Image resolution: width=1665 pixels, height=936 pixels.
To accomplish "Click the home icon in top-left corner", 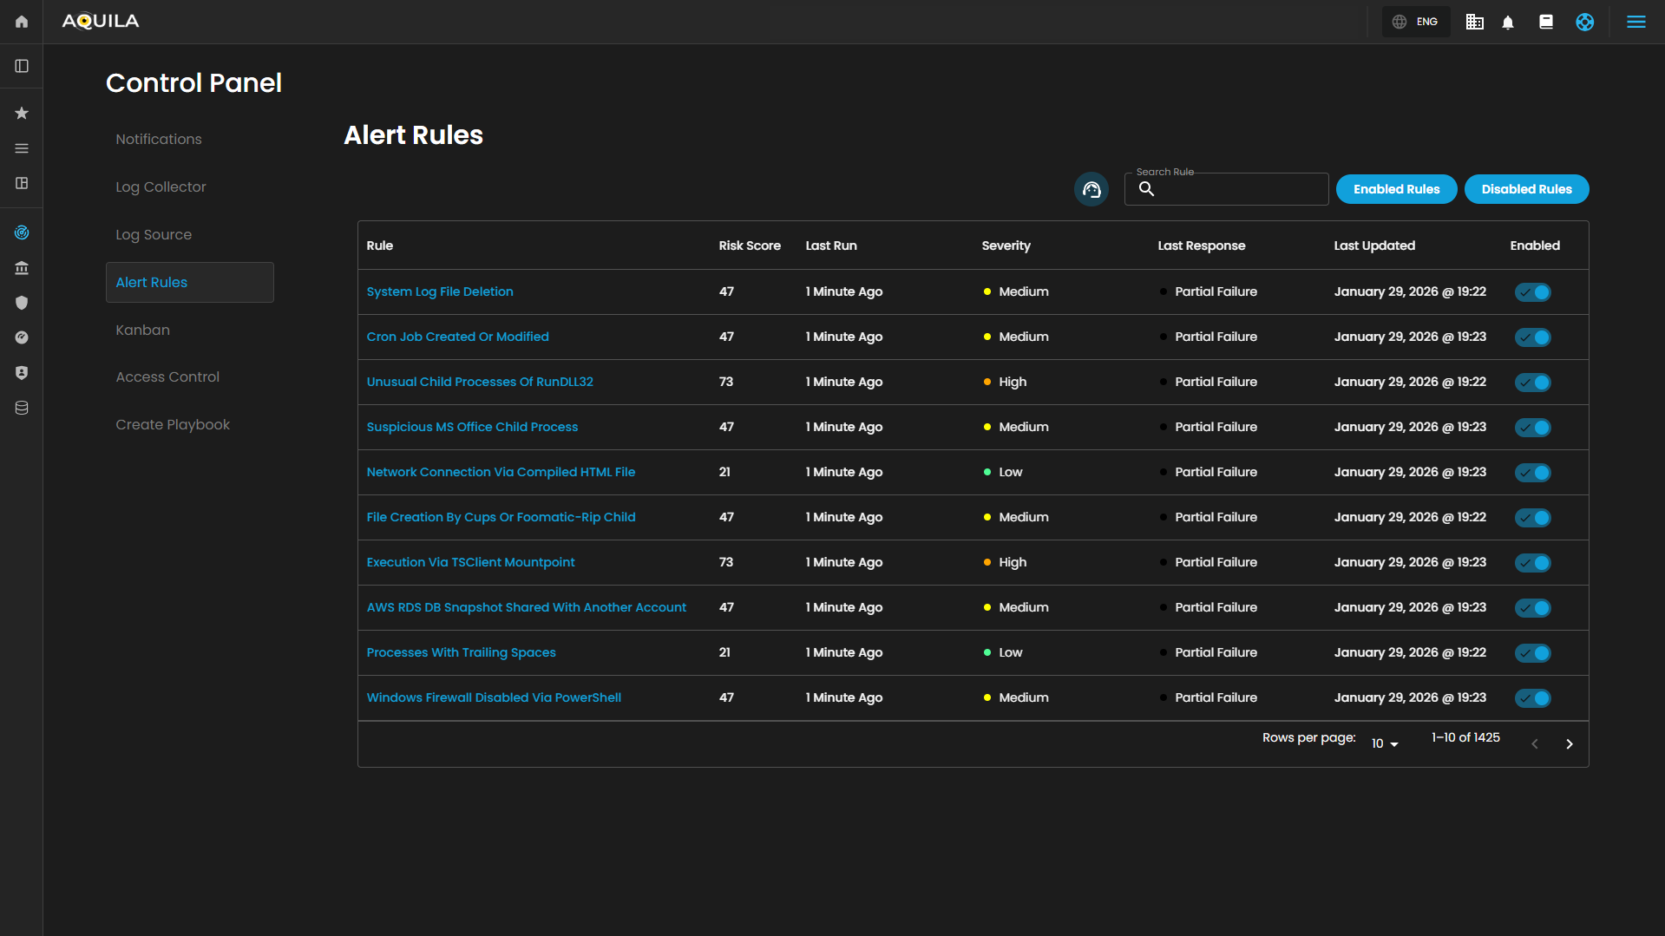I will 22,22.
